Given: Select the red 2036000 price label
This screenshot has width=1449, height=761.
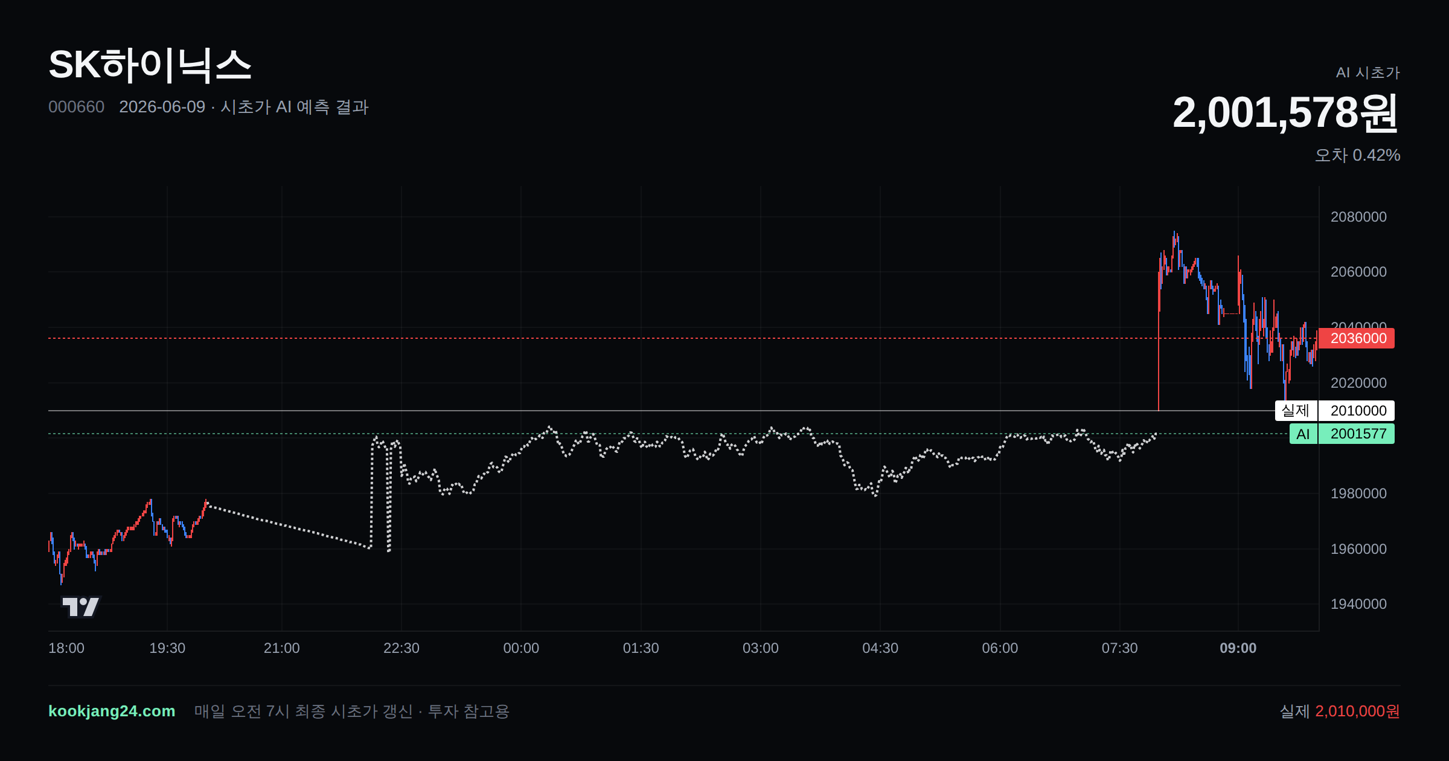Looking at the screenshot, I should pos(1356,338).
